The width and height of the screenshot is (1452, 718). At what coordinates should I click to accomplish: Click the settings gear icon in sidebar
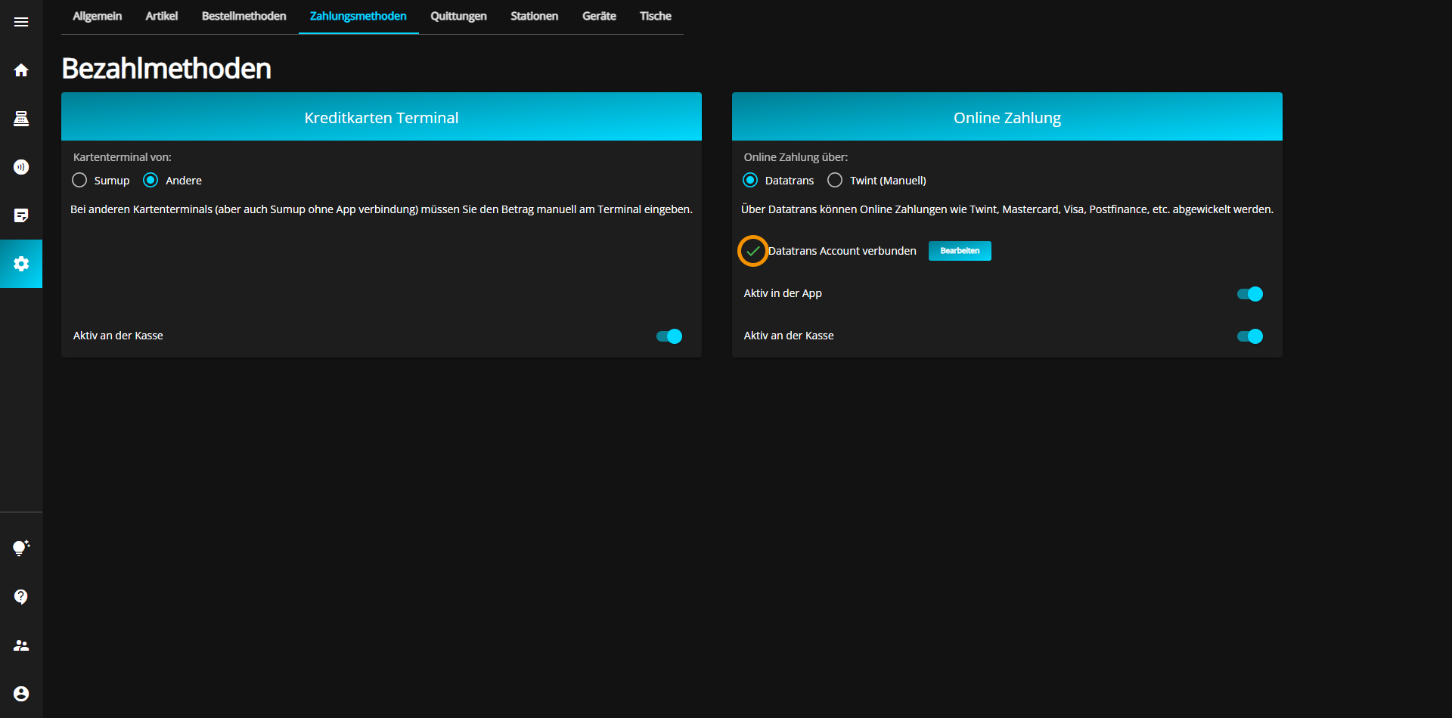21,264
